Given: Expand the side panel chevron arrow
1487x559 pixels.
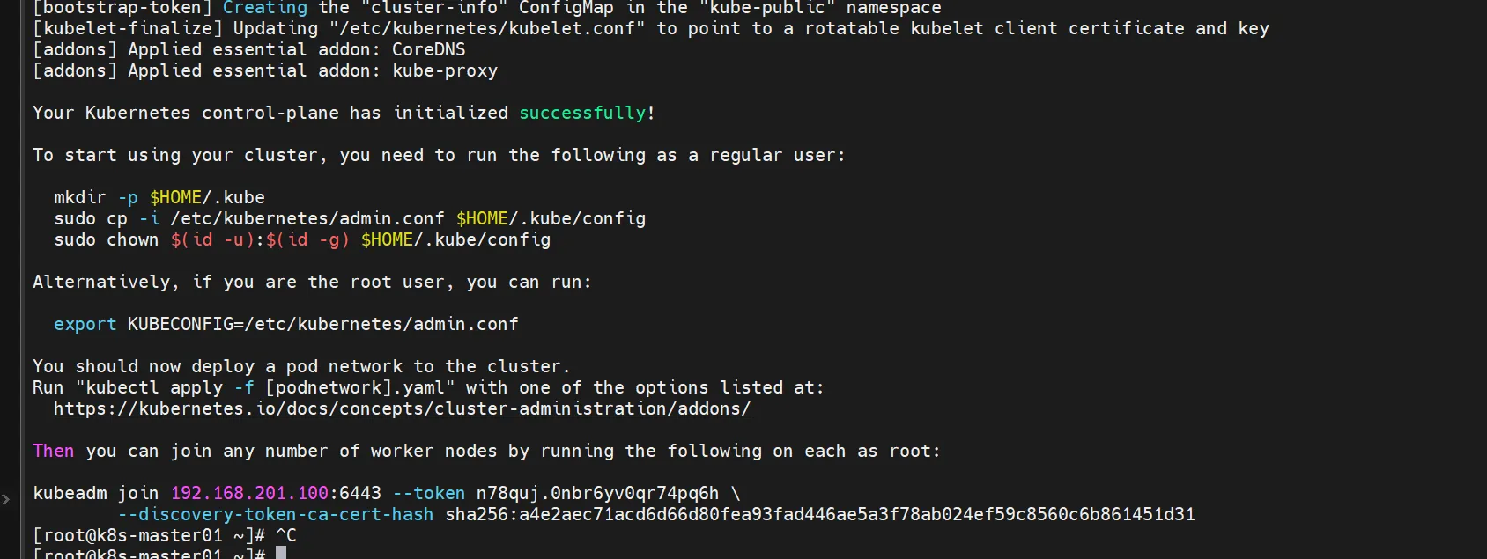Looking at the screenshot, I should (x=6, y=499).
